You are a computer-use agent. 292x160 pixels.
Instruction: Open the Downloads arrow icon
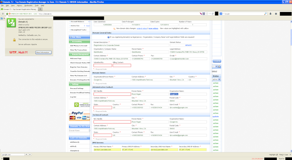click(271, 14)
